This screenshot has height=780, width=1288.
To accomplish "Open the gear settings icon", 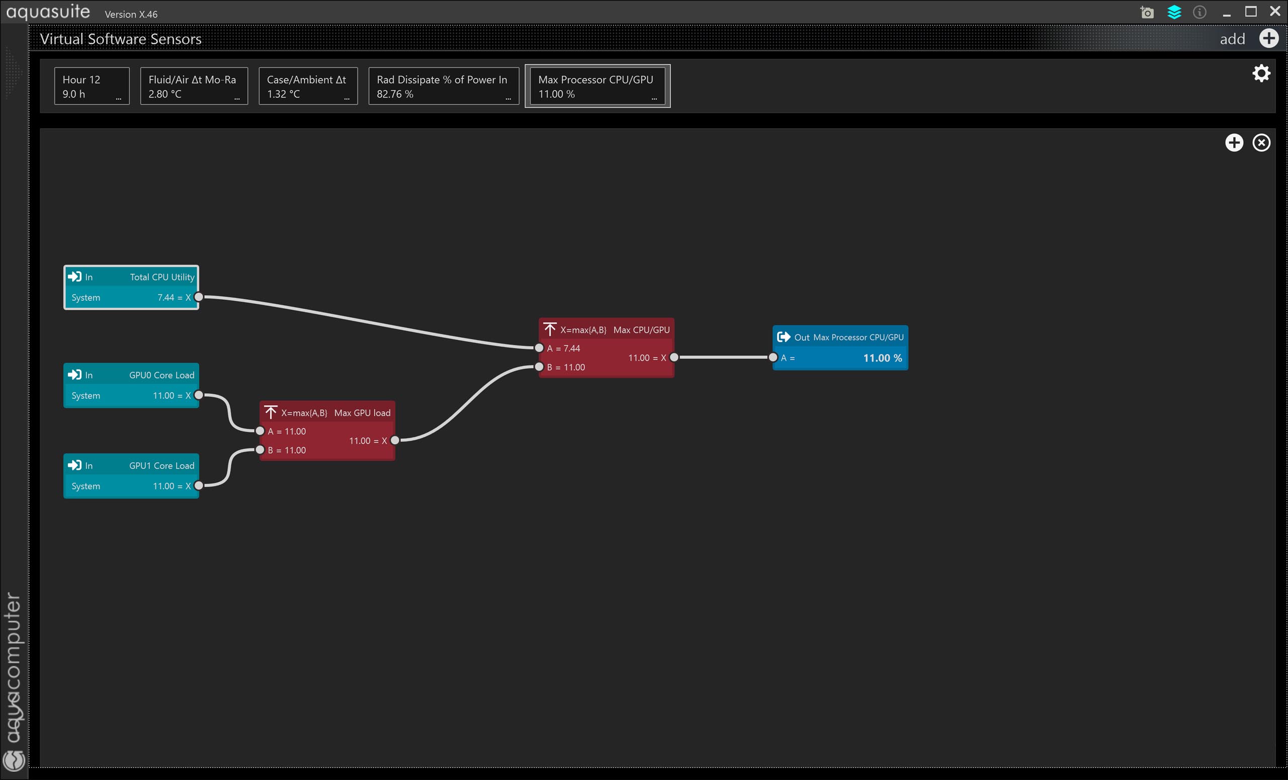I will [x=1261, y=73].
